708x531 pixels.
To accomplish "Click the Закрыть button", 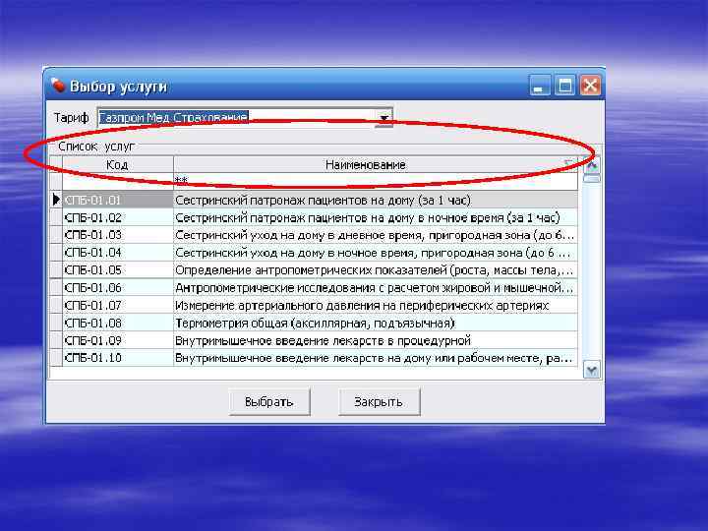I will (x=379, y=401).
